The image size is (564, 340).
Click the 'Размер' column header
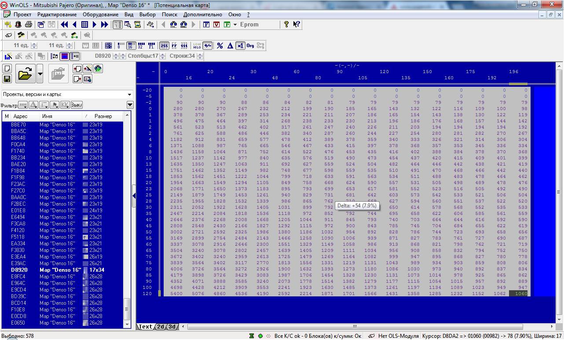click(x=103, y=116)
